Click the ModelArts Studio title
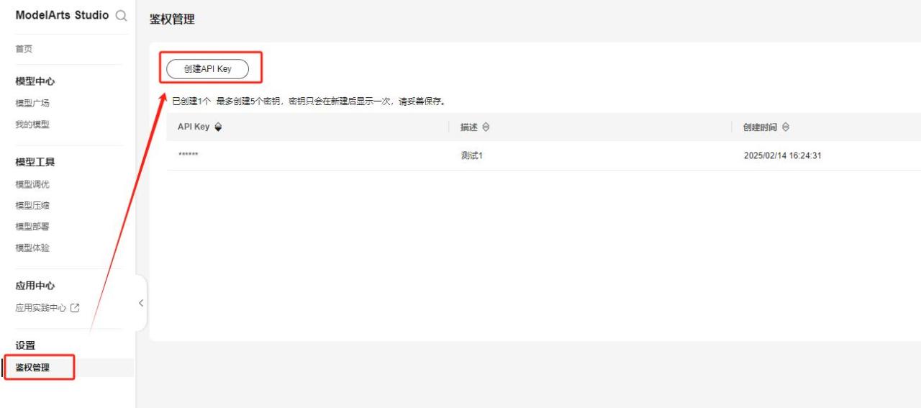The width and height of the screenshot is (921, 408). pos(62,15)
